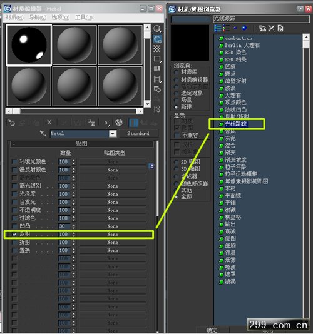The width and height of the screenshot is (313, 334).
Task: Open the Metal material name dropdown
Action: [113, 134]
